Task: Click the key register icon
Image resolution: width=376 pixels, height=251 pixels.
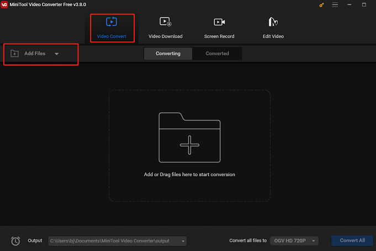Action: pyautogui.click(x=321, y=5)
